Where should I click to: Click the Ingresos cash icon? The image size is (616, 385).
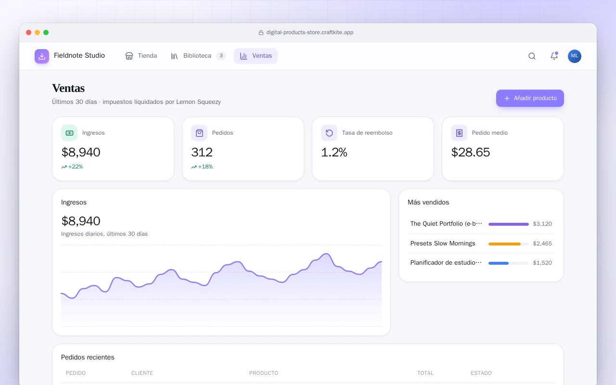(69, 133)
